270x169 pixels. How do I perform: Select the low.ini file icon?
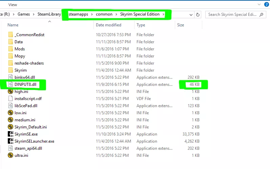(x=11, y=113)
